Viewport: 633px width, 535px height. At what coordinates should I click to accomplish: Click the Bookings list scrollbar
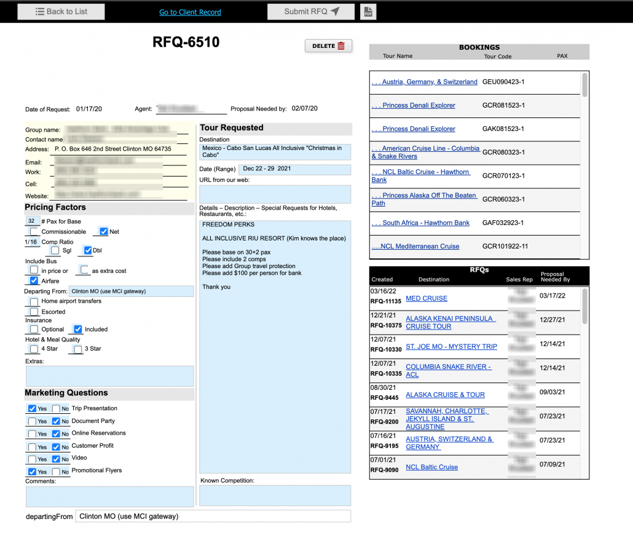585,85
